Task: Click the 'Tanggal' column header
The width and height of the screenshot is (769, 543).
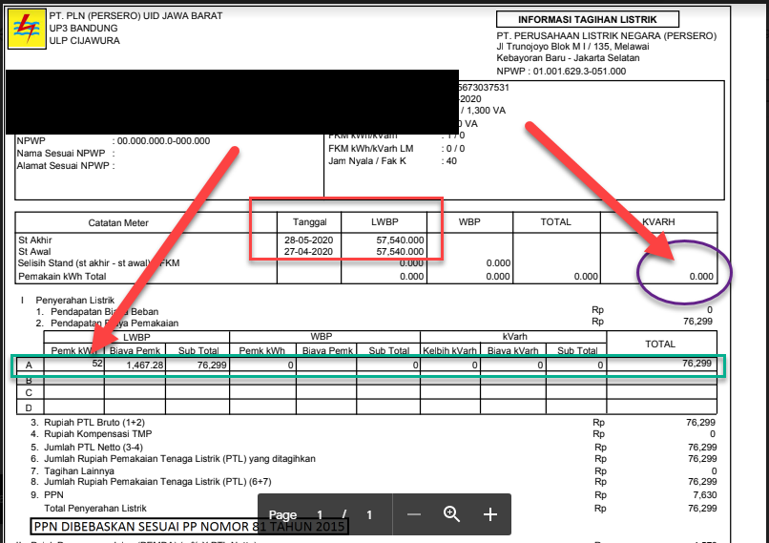Action: point(309,222)
